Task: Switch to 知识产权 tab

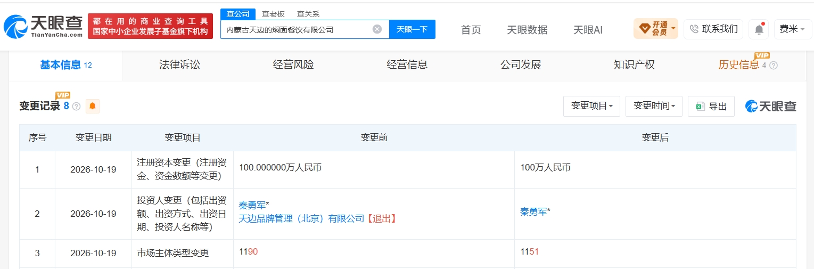Action: pos(634,65)
